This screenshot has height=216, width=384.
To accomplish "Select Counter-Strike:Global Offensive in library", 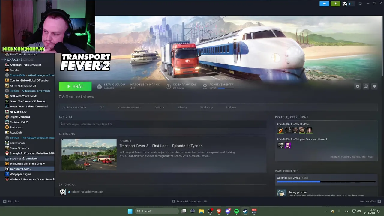I will pyautogui.click(x=29, y=80).
